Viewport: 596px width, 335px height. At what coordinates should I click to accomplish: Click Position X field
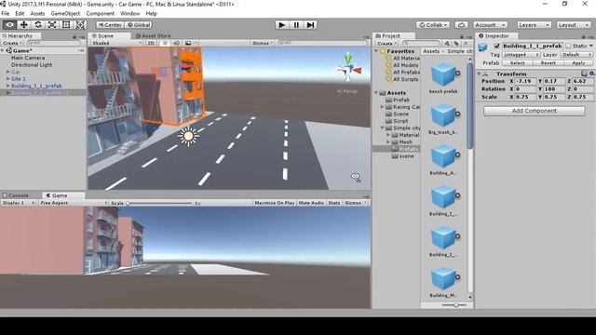tap(525, 81)
